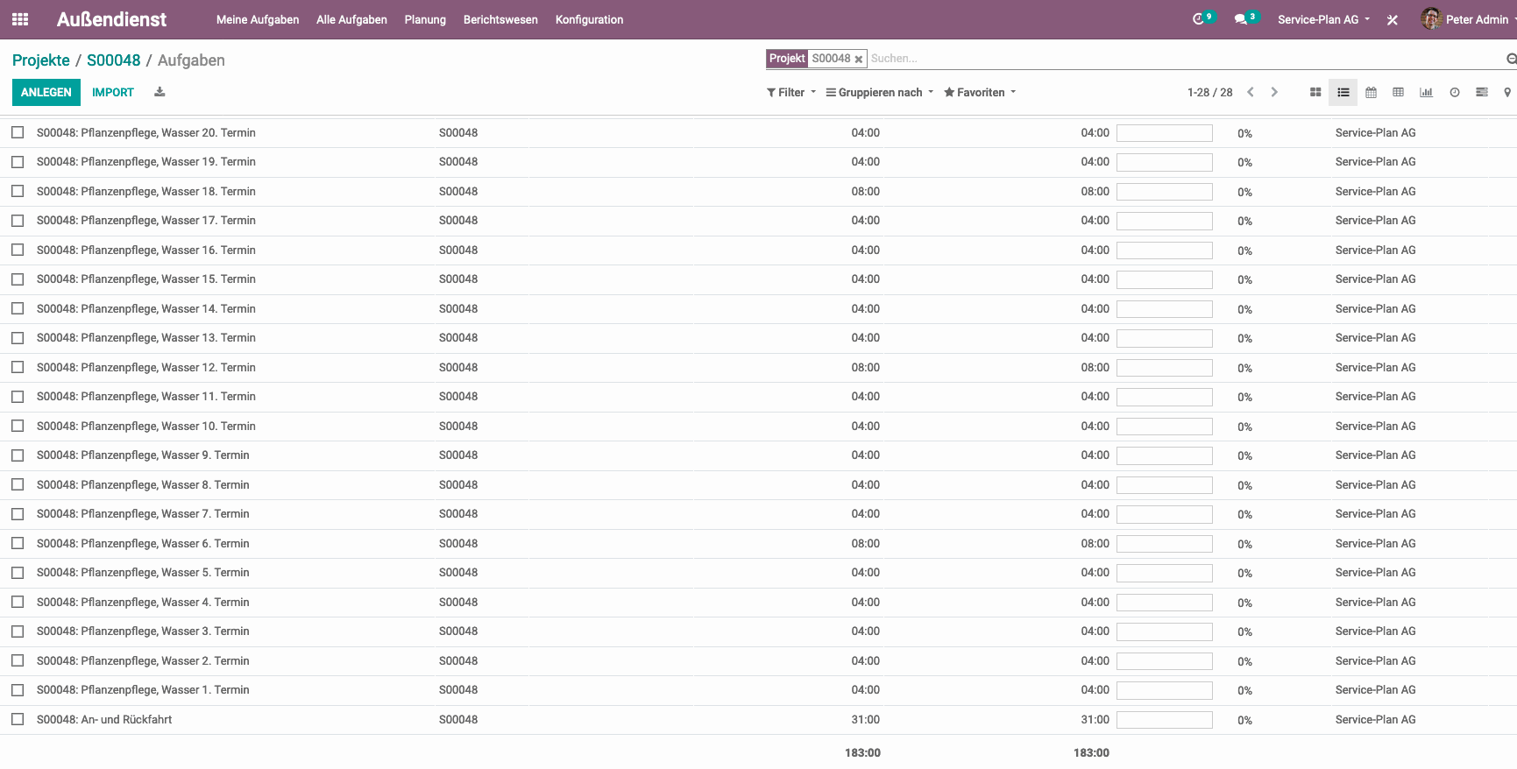This screenshot has width=1517, height=769.
Task: Open the Planung menu
Action: (425, 19)
